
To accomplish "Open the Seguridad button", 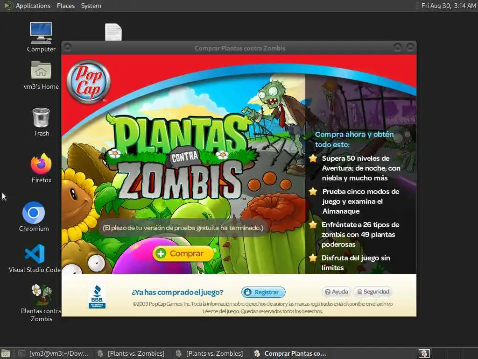I will [373, 292].
